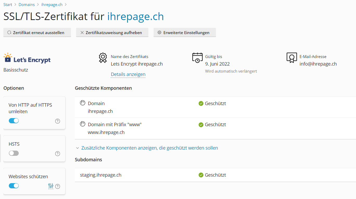The image size is (356, 199).
Task: Click the Let's Encrypt logo
Action: (27, 58)
